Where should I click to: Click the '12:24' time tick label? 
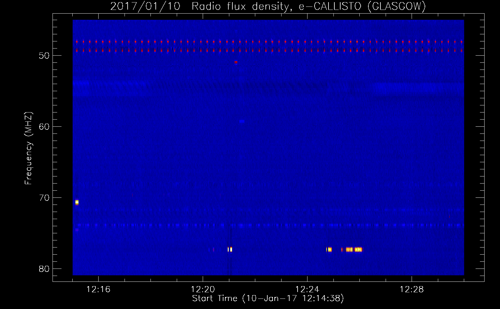[x=307, y=290]
